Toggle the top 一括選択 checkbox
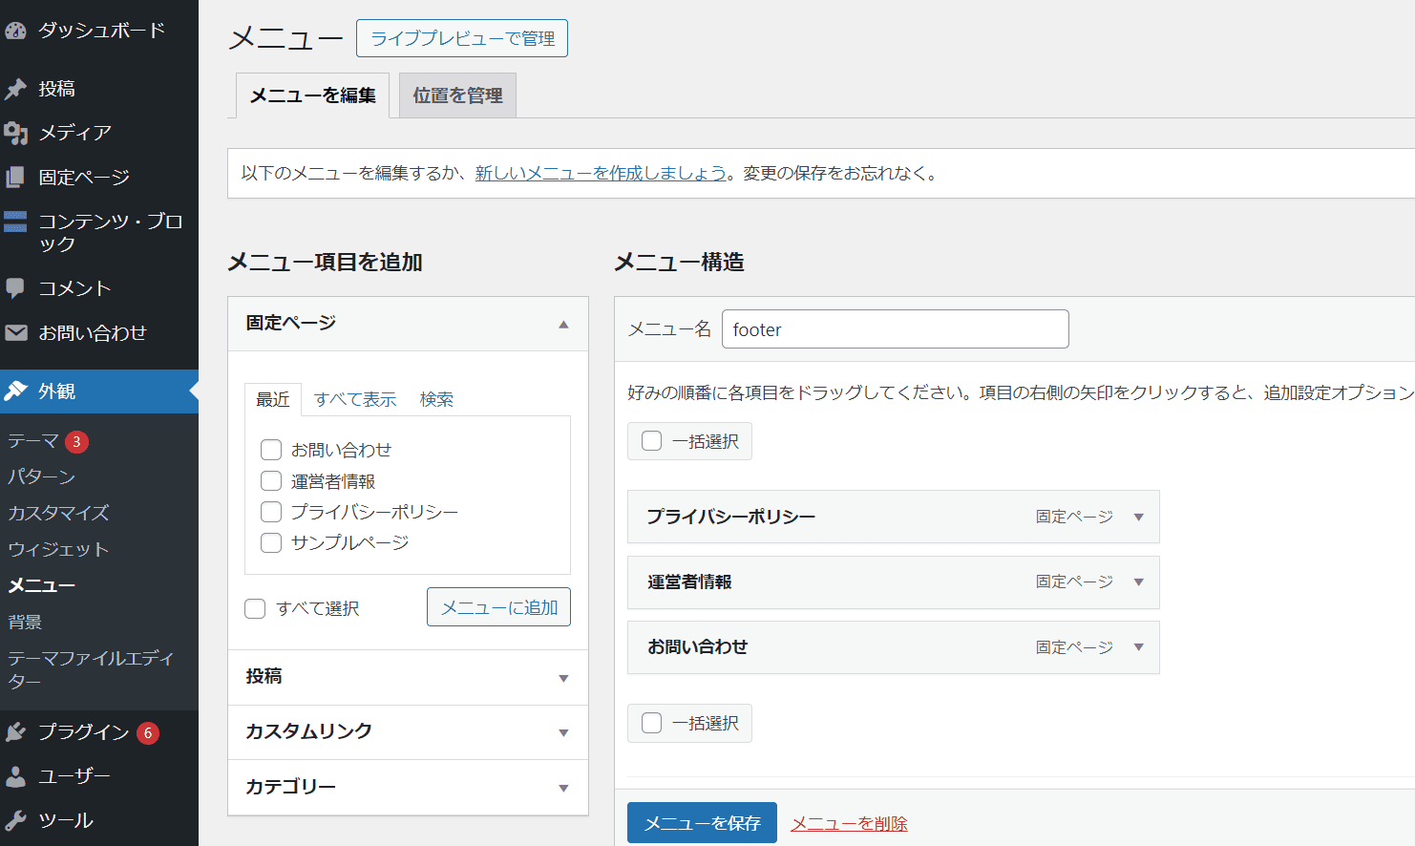Image resolution: width=1415 pixels, height=846 pixels. 652,441
